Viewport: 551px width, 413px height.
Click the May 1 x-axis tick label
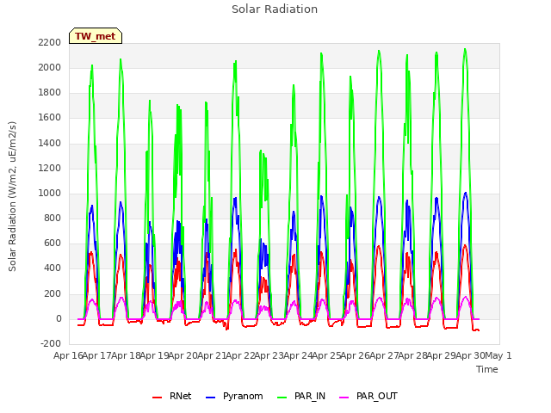coord(498,355)
